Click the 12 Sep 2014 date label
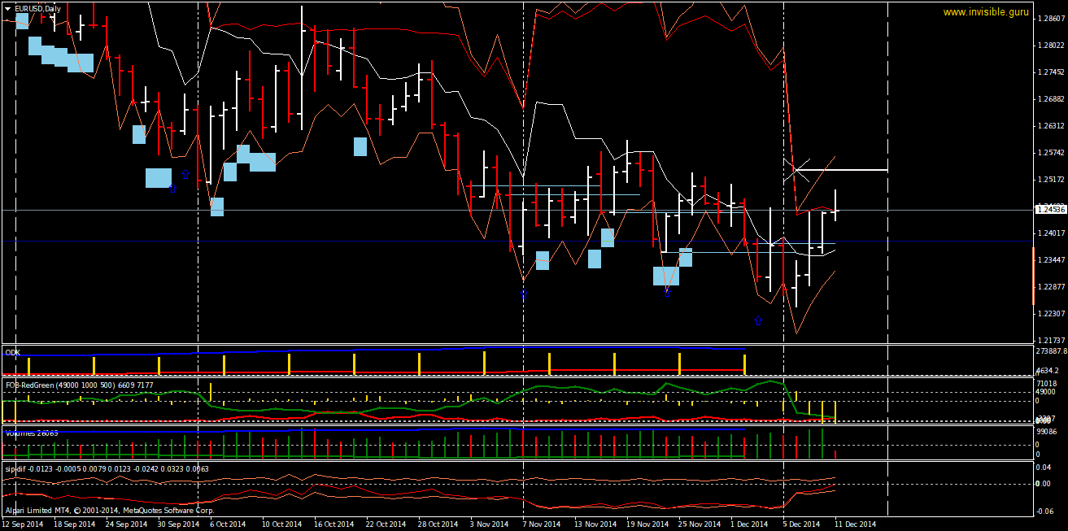This screenshot has height=531, width=1068. pos(24,524)
